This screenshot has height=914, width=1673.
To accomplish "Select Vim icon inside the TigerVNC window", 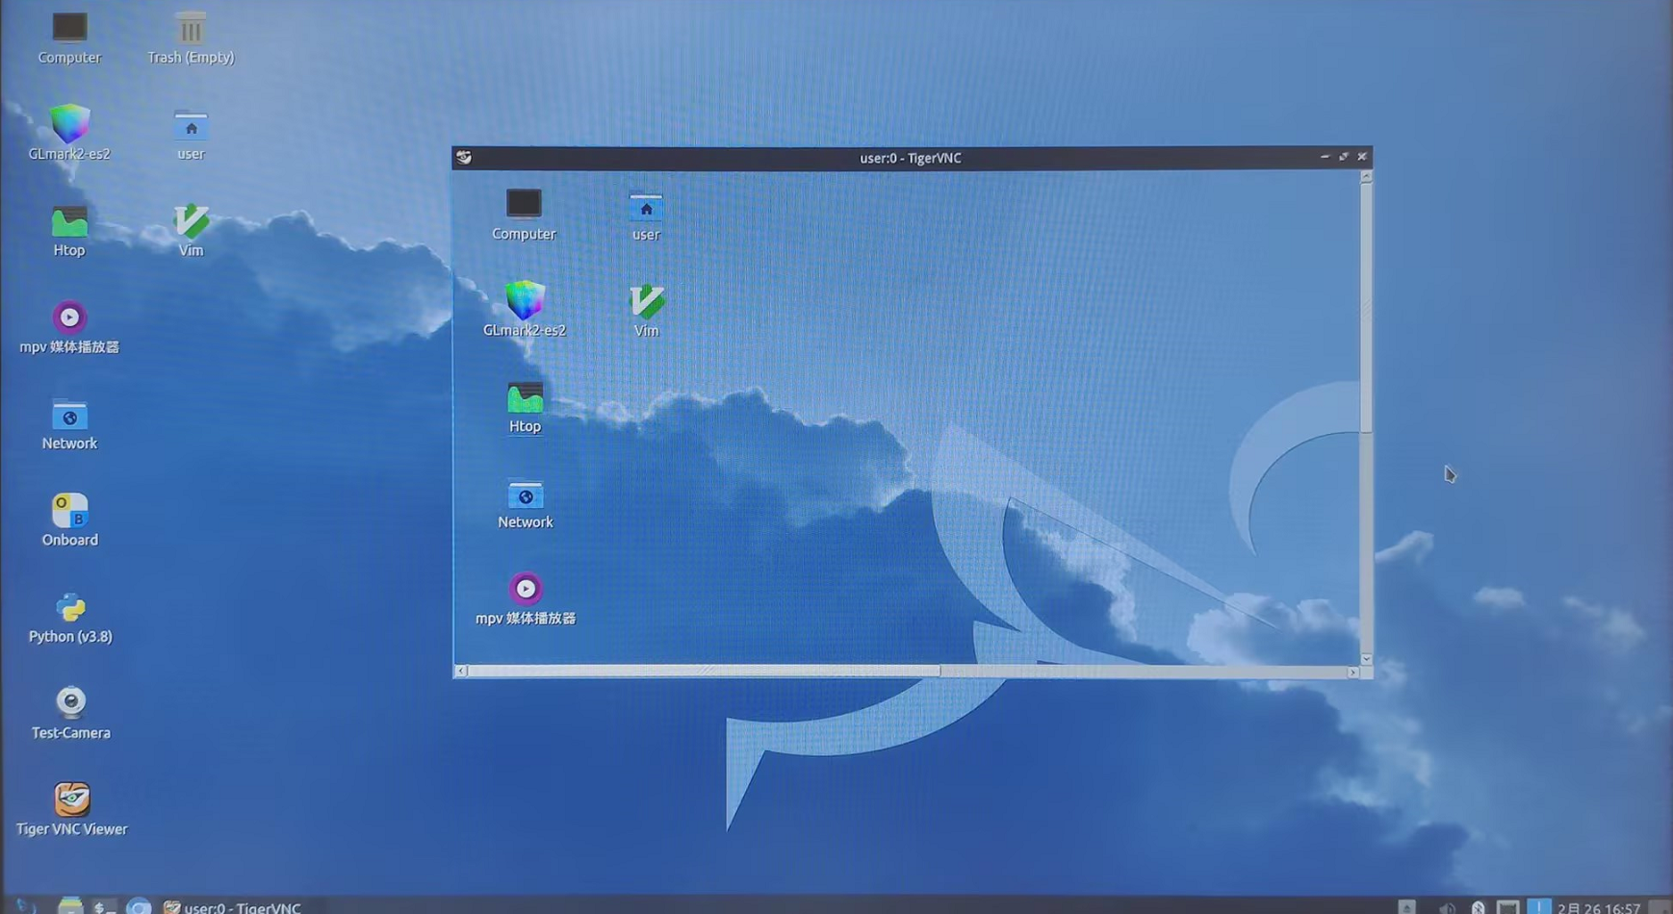I will pyautogui.click(x=646, y=311).
